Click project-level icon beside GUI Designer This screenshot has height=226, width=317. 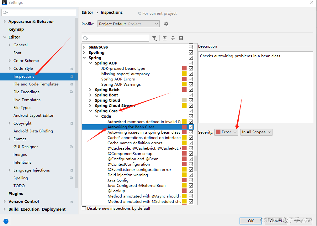coord(71,147)
